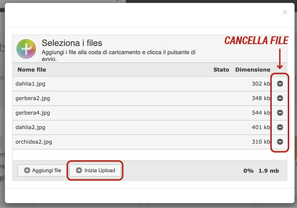Select the gerbera4.jpg file name

pyautogui.click(x=33, y=113)
